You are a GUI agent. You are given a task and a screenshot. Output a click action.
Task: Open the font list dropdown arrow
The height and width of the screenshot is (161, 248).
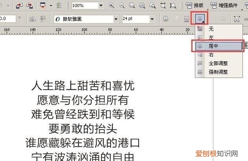pyautogui.click(x=116, y=19)
